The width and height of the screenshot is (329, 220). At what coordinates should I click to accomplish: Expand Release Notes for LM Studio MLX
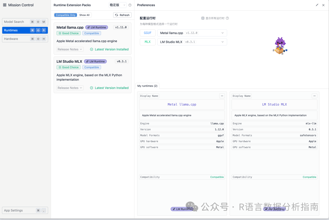[70, 88]
